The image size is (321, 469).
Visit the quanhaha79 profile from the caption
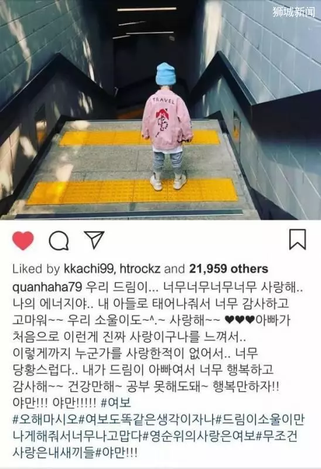[47, 287]
